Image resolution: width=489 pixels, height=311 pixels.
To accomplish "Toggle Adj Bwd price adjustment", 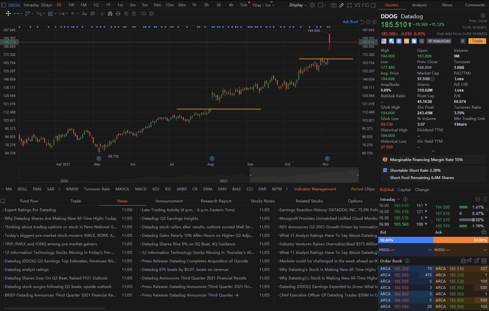I will (x=350, y=22).
